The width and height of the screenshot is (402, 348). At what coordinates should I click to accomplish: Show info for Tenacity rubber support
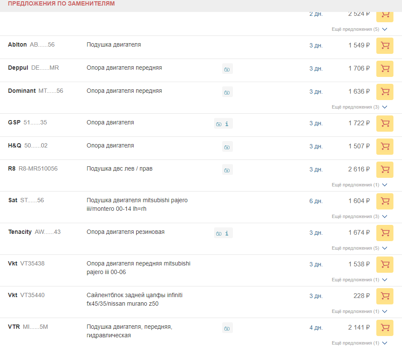tap(227, 233)
